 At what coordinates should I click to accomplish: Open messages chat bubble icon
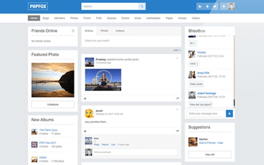pos(215,6)
